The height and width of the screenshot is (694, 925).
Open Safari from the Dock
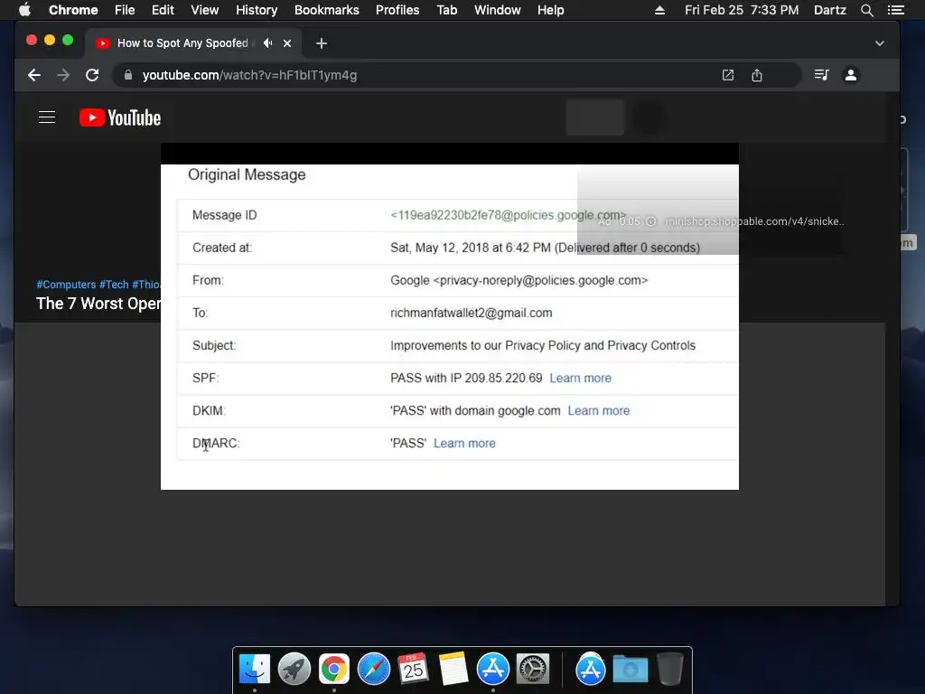[x=373, y=670]
